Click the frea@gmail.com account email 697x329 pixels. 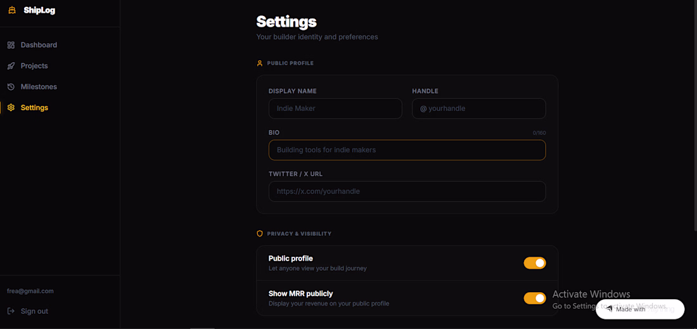click(x=30, y=291)
